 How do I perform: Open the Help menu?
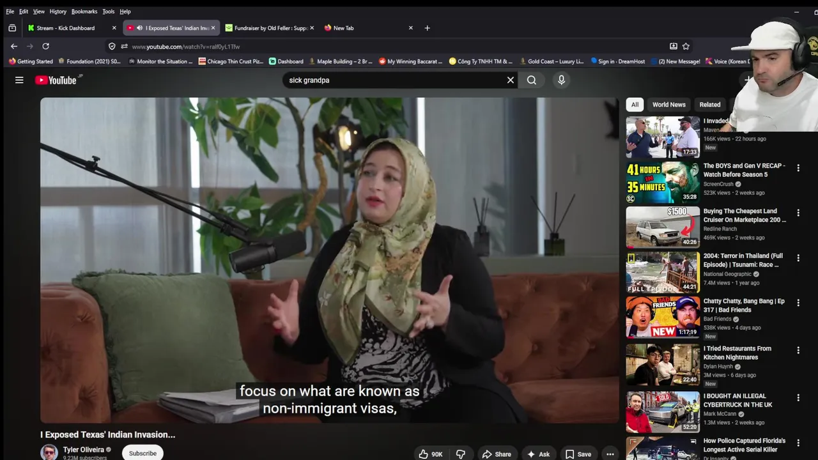pos(125,11)
